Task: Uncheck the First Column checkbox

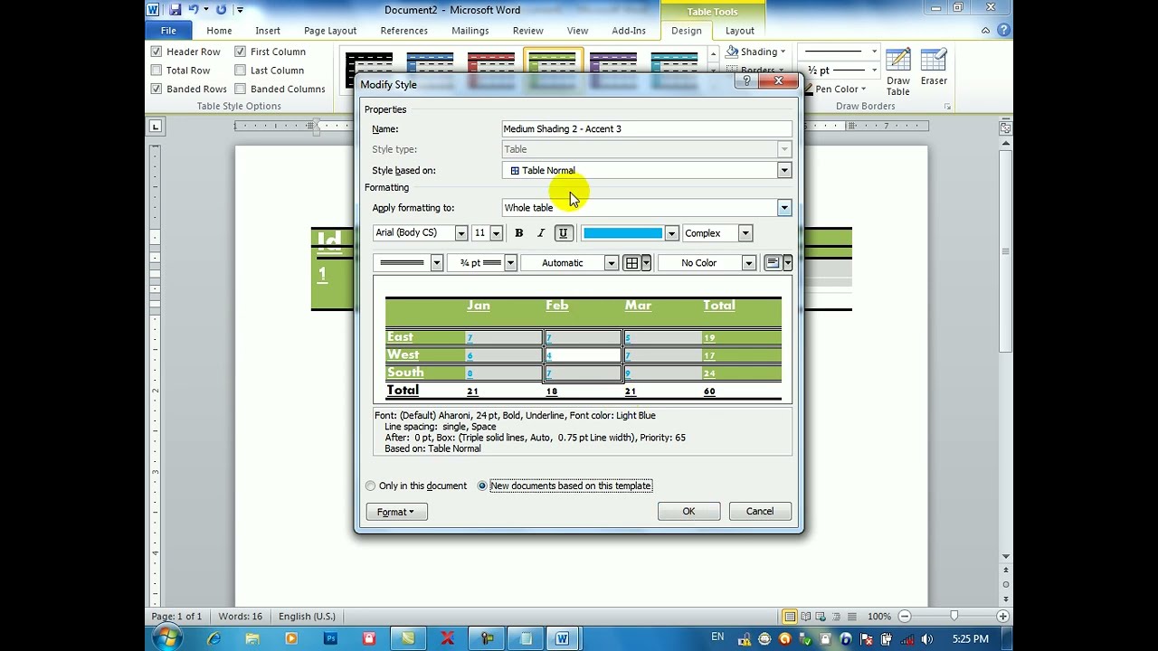Action: [240, 52]
